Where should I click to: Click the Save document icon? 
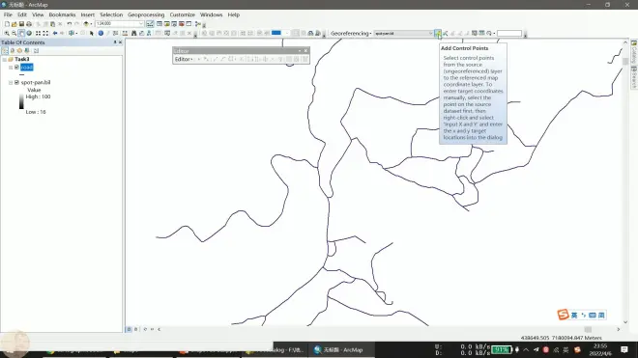coord(21,24)
